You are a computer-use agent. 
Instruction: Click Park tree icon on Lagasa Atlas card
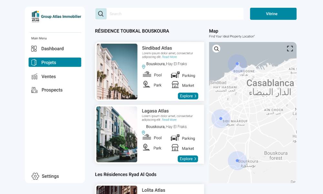coord(146,147)
